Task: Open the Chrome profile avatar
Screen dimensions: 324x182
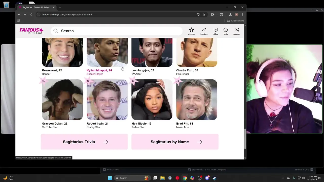Action: click(236, 14)
